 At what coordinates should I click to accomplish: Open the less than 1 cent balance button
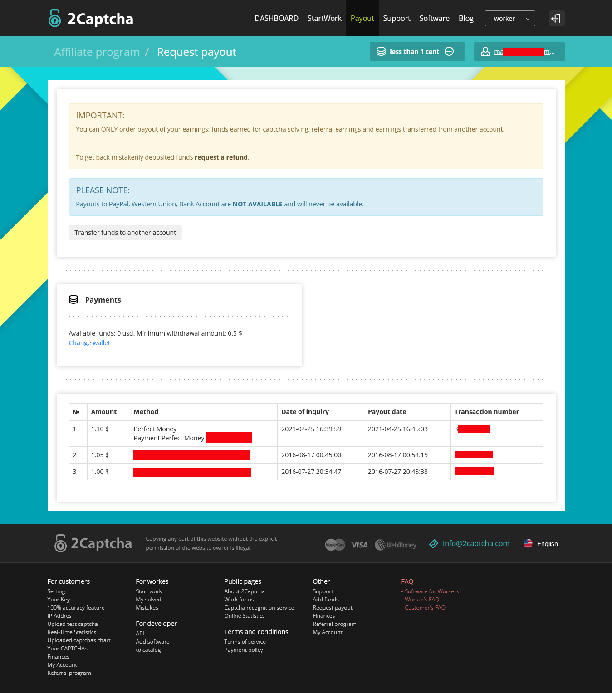(x=417, y=51)
